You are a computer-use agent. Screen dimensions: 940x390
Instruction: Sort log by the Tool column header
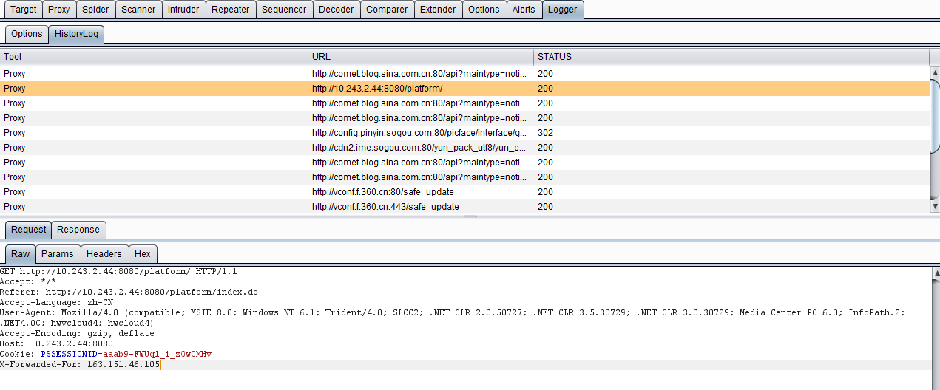coord(154,57)
